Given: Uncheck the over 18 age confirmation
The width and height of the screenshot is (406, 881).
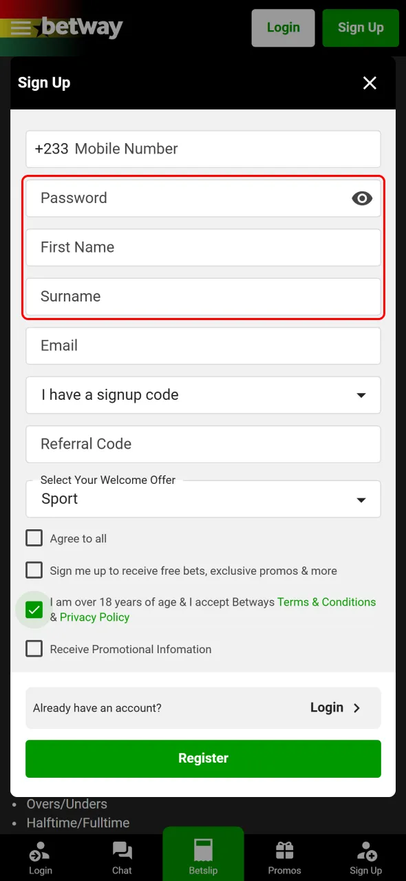Looking at the screenshot, I should pos(34,609).
